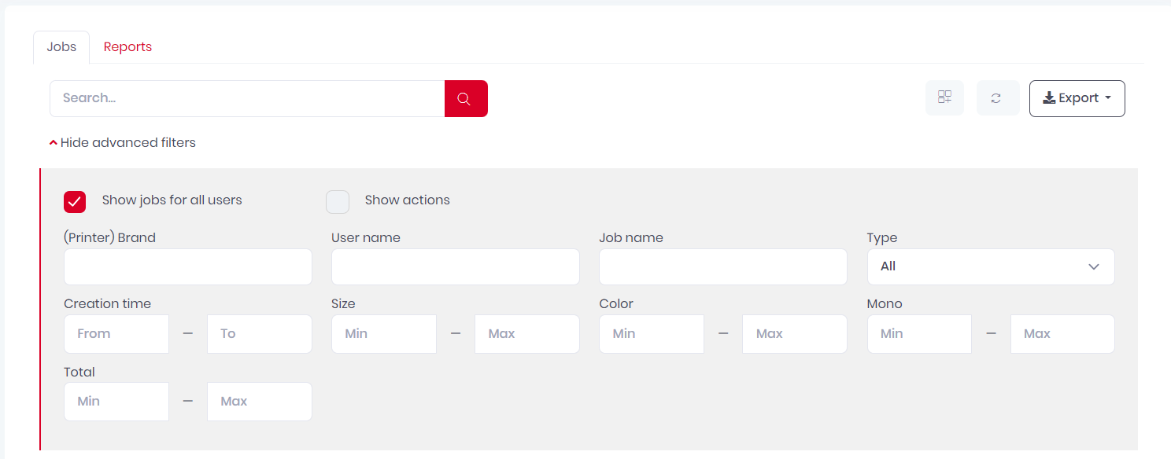This screenshot has height=459, width=1171.
Task: Click the Show jobs for all users label
Action: click(x=172, y=200)
